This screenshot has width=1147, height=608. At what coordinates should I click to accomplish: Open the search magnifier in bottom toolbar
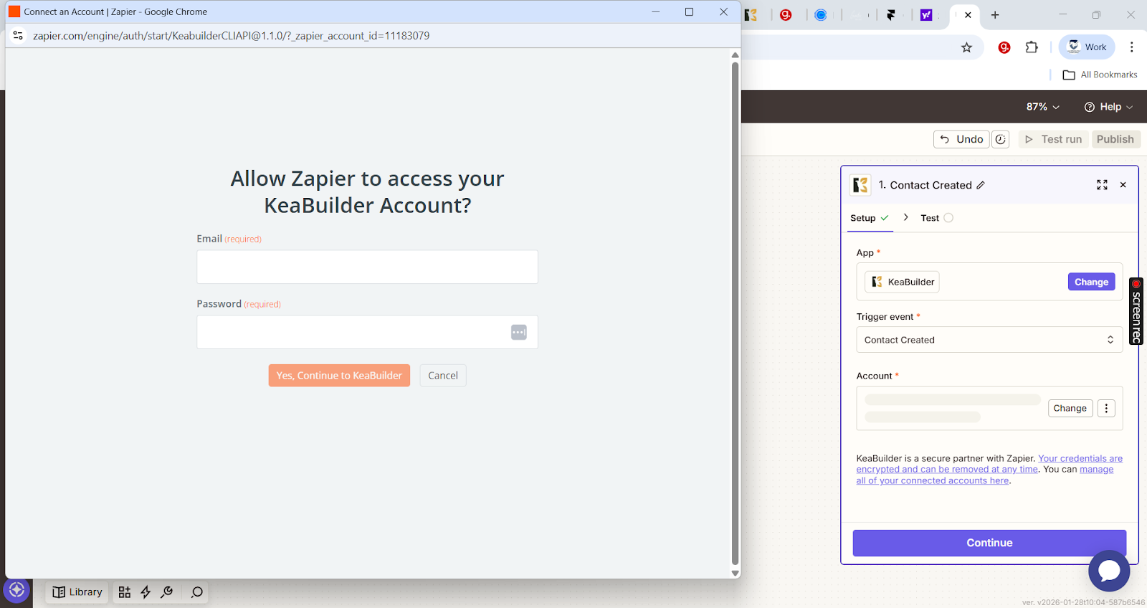point(196,592)
